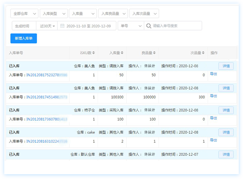Screen dimensions: 243x179
Task: Click 导出 for the 100300 quantity record
Action: pyautogui.click(x=213, y=96)
